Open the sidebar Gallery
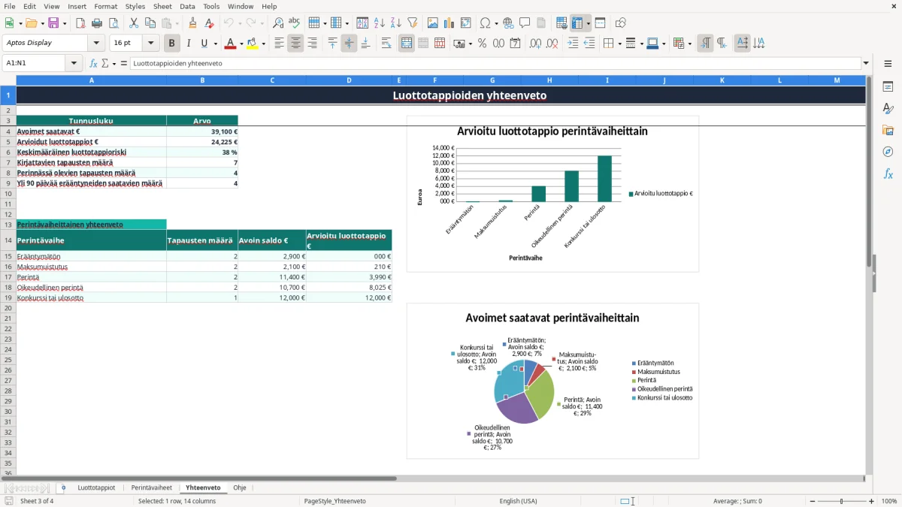Viewport: 902px width, 507px height. pyautogui.click(x=888, y=130)
